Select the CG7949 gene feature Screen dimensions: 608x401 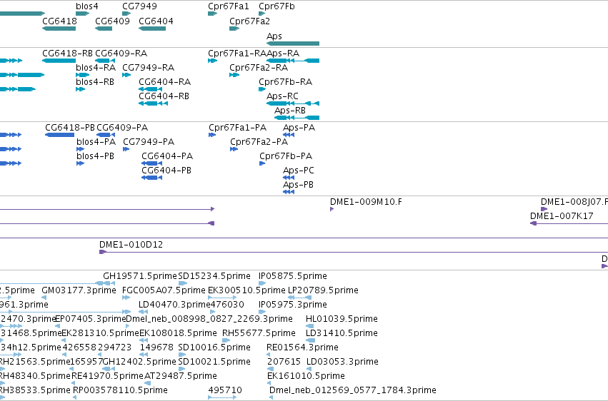coord(126,14)
